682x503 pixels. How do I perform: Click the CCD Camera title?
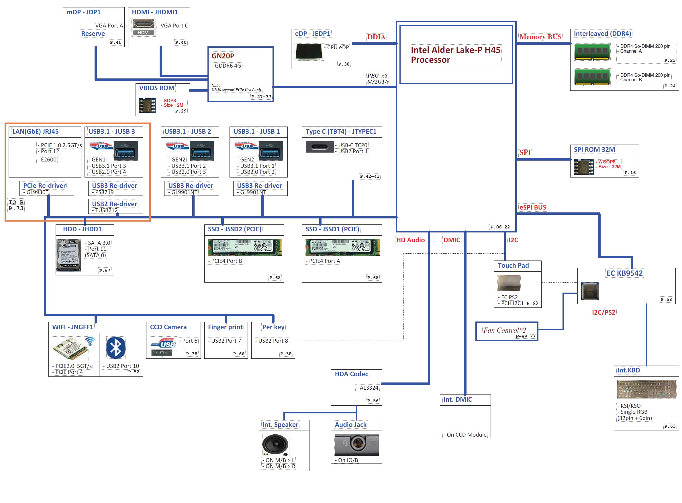coord(168,327)
